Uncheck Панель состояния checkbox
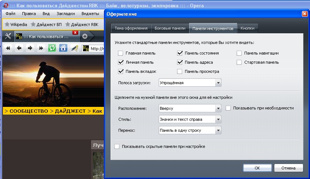This screenshot has width=310, height=179. coord(180,53)
